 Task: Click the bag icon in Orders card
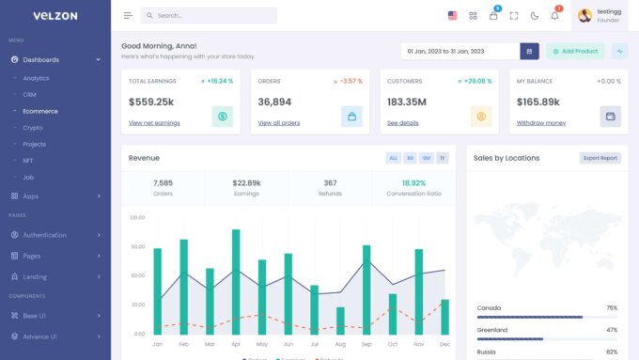[x=351, y=117]
